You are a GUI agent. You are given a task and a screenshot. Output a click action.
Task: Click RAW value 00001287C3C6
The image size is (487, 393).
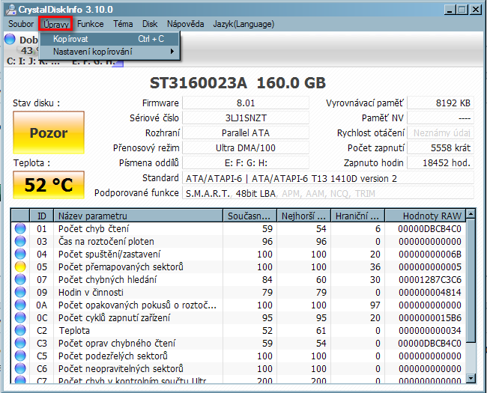(x=430, y=280)
